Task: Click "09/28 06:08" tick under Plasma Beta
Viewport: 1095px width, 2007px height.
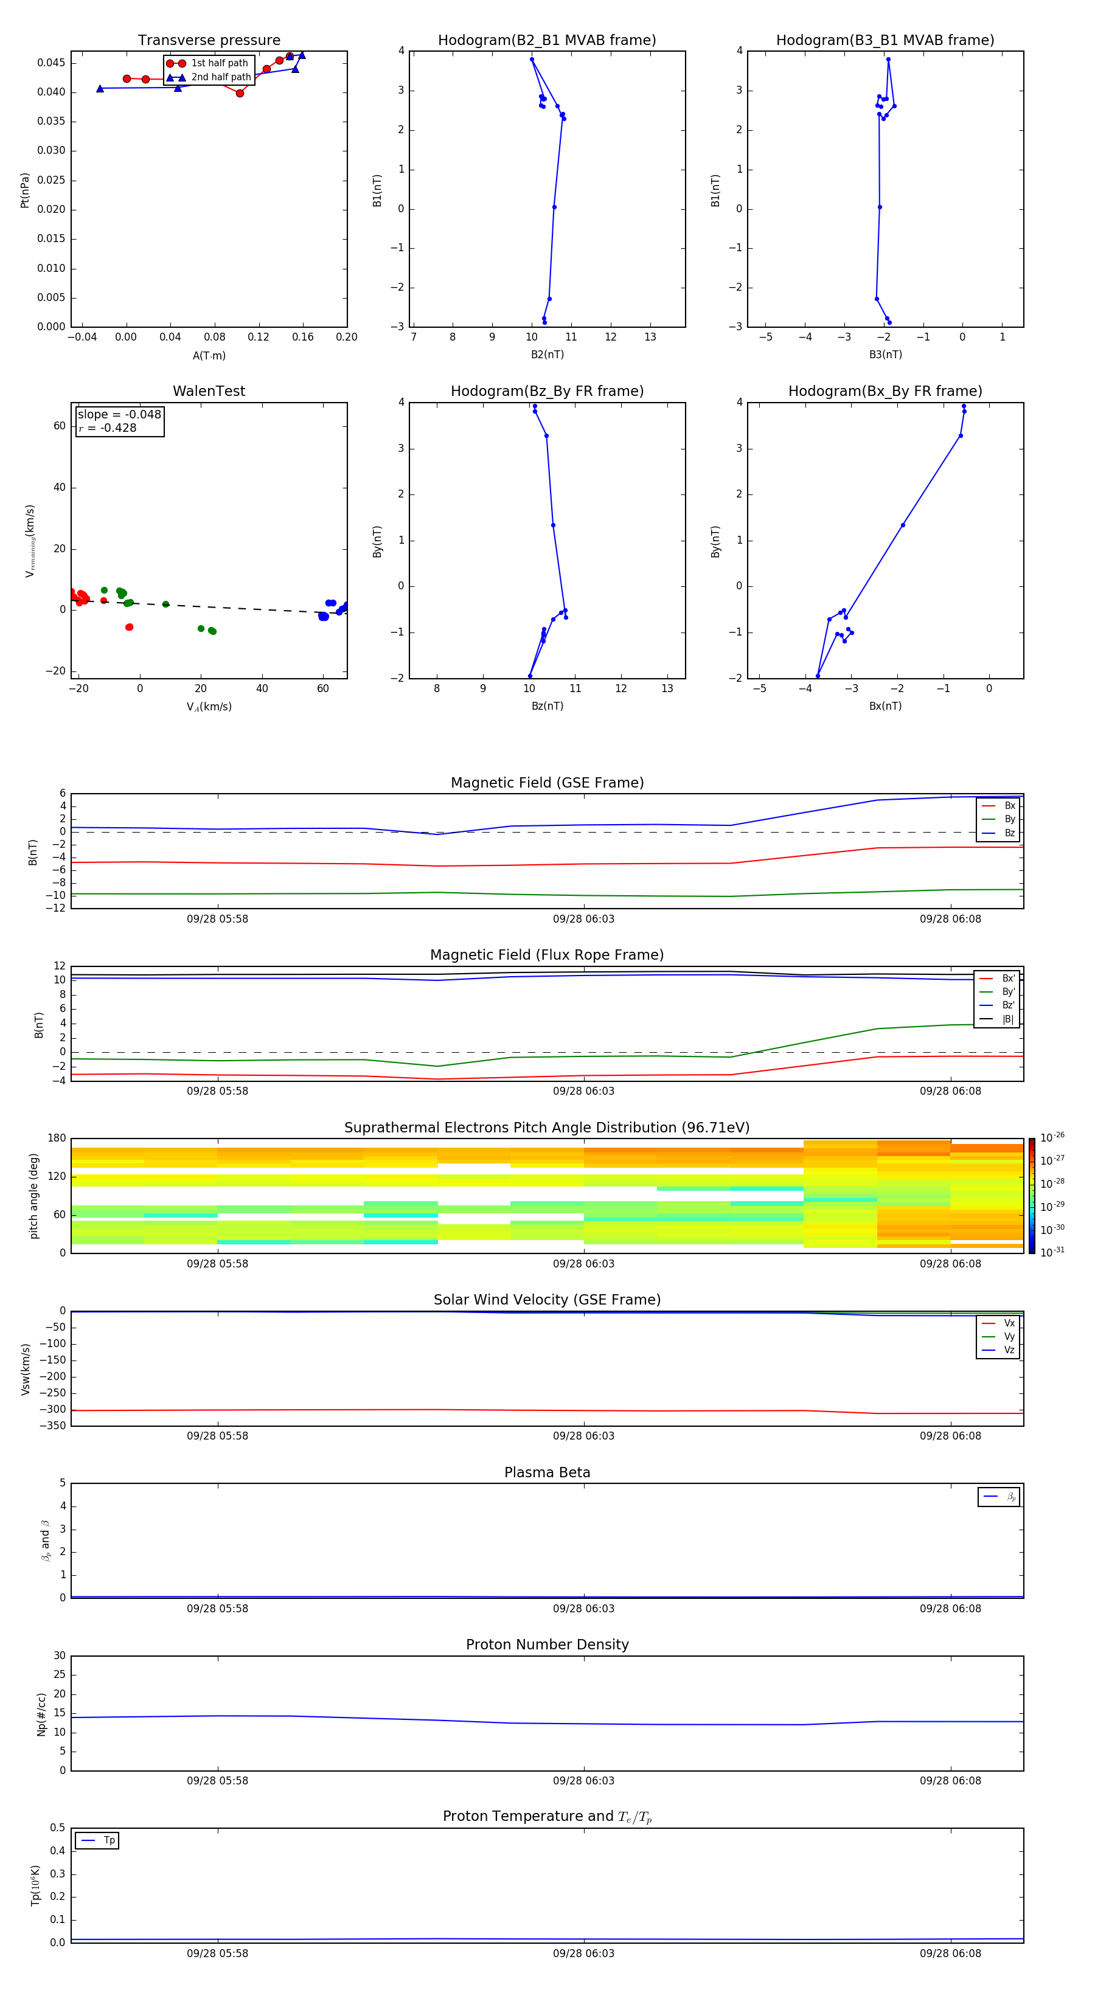Action: click(950, 1609)
